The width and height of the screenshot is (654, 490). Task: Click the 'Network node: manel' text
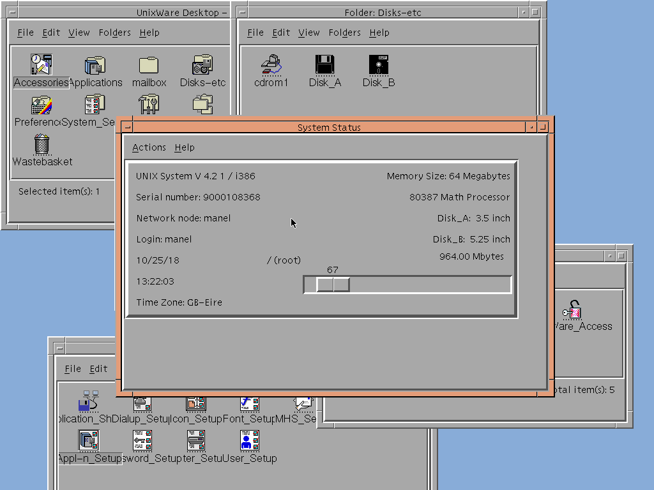tap(183, 218)
